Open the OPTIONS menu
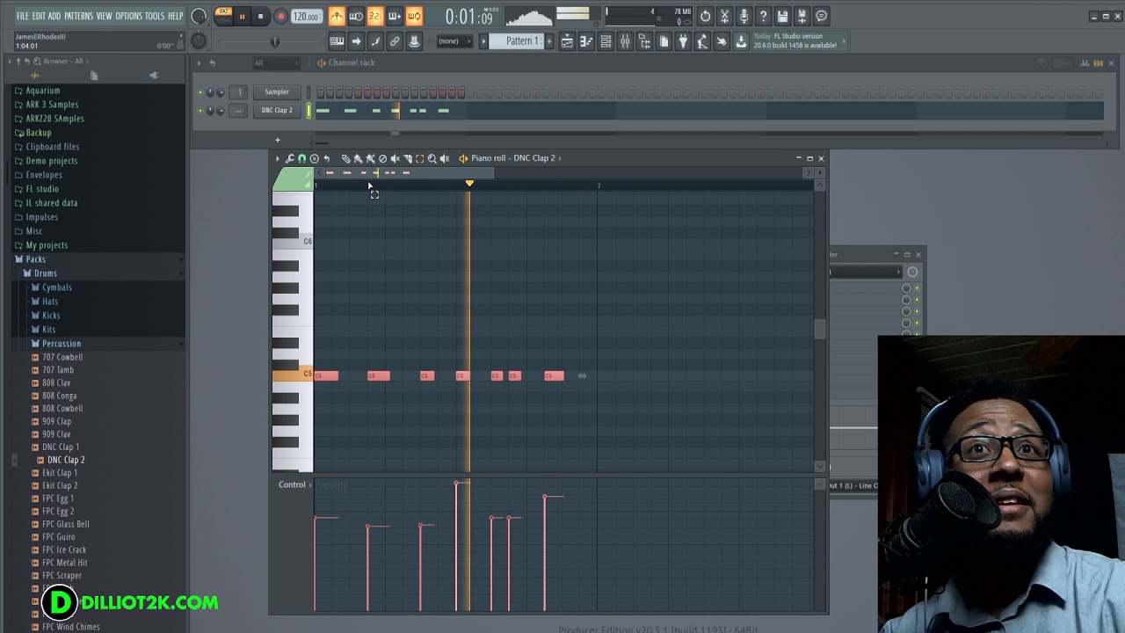The height and width of the screenshot is (633, 1125). point(128,16)
